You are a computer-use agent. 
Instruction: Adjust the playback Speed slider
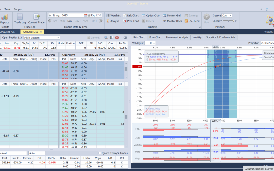click(x=228, y=21)
